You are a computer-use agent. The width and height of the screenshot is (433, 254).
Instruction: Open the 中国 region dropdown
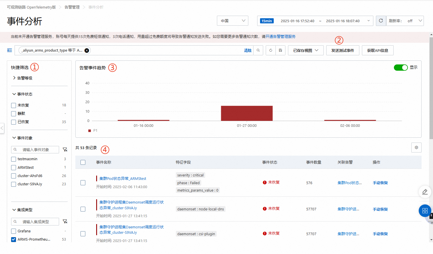(x=233, y=21)
